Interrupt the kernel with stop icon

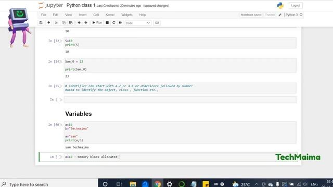pos(107,23)
